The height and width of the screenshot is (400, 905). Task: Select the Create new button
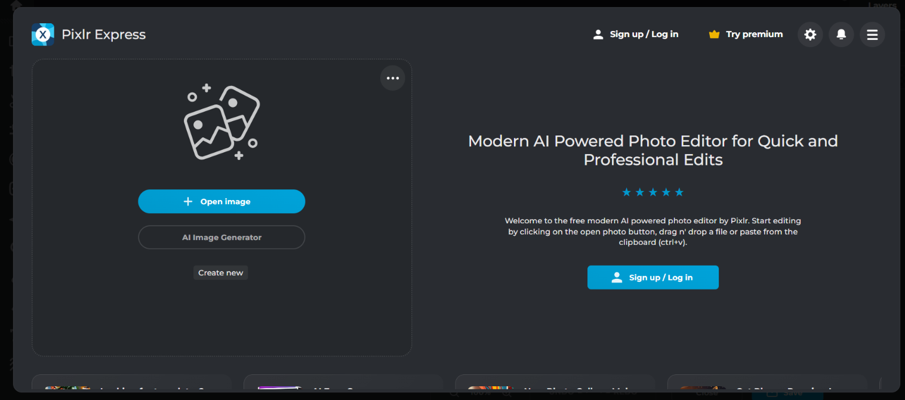tap(221, 273)
